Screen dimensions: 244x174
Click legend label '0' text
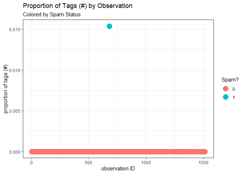(233, 89)
